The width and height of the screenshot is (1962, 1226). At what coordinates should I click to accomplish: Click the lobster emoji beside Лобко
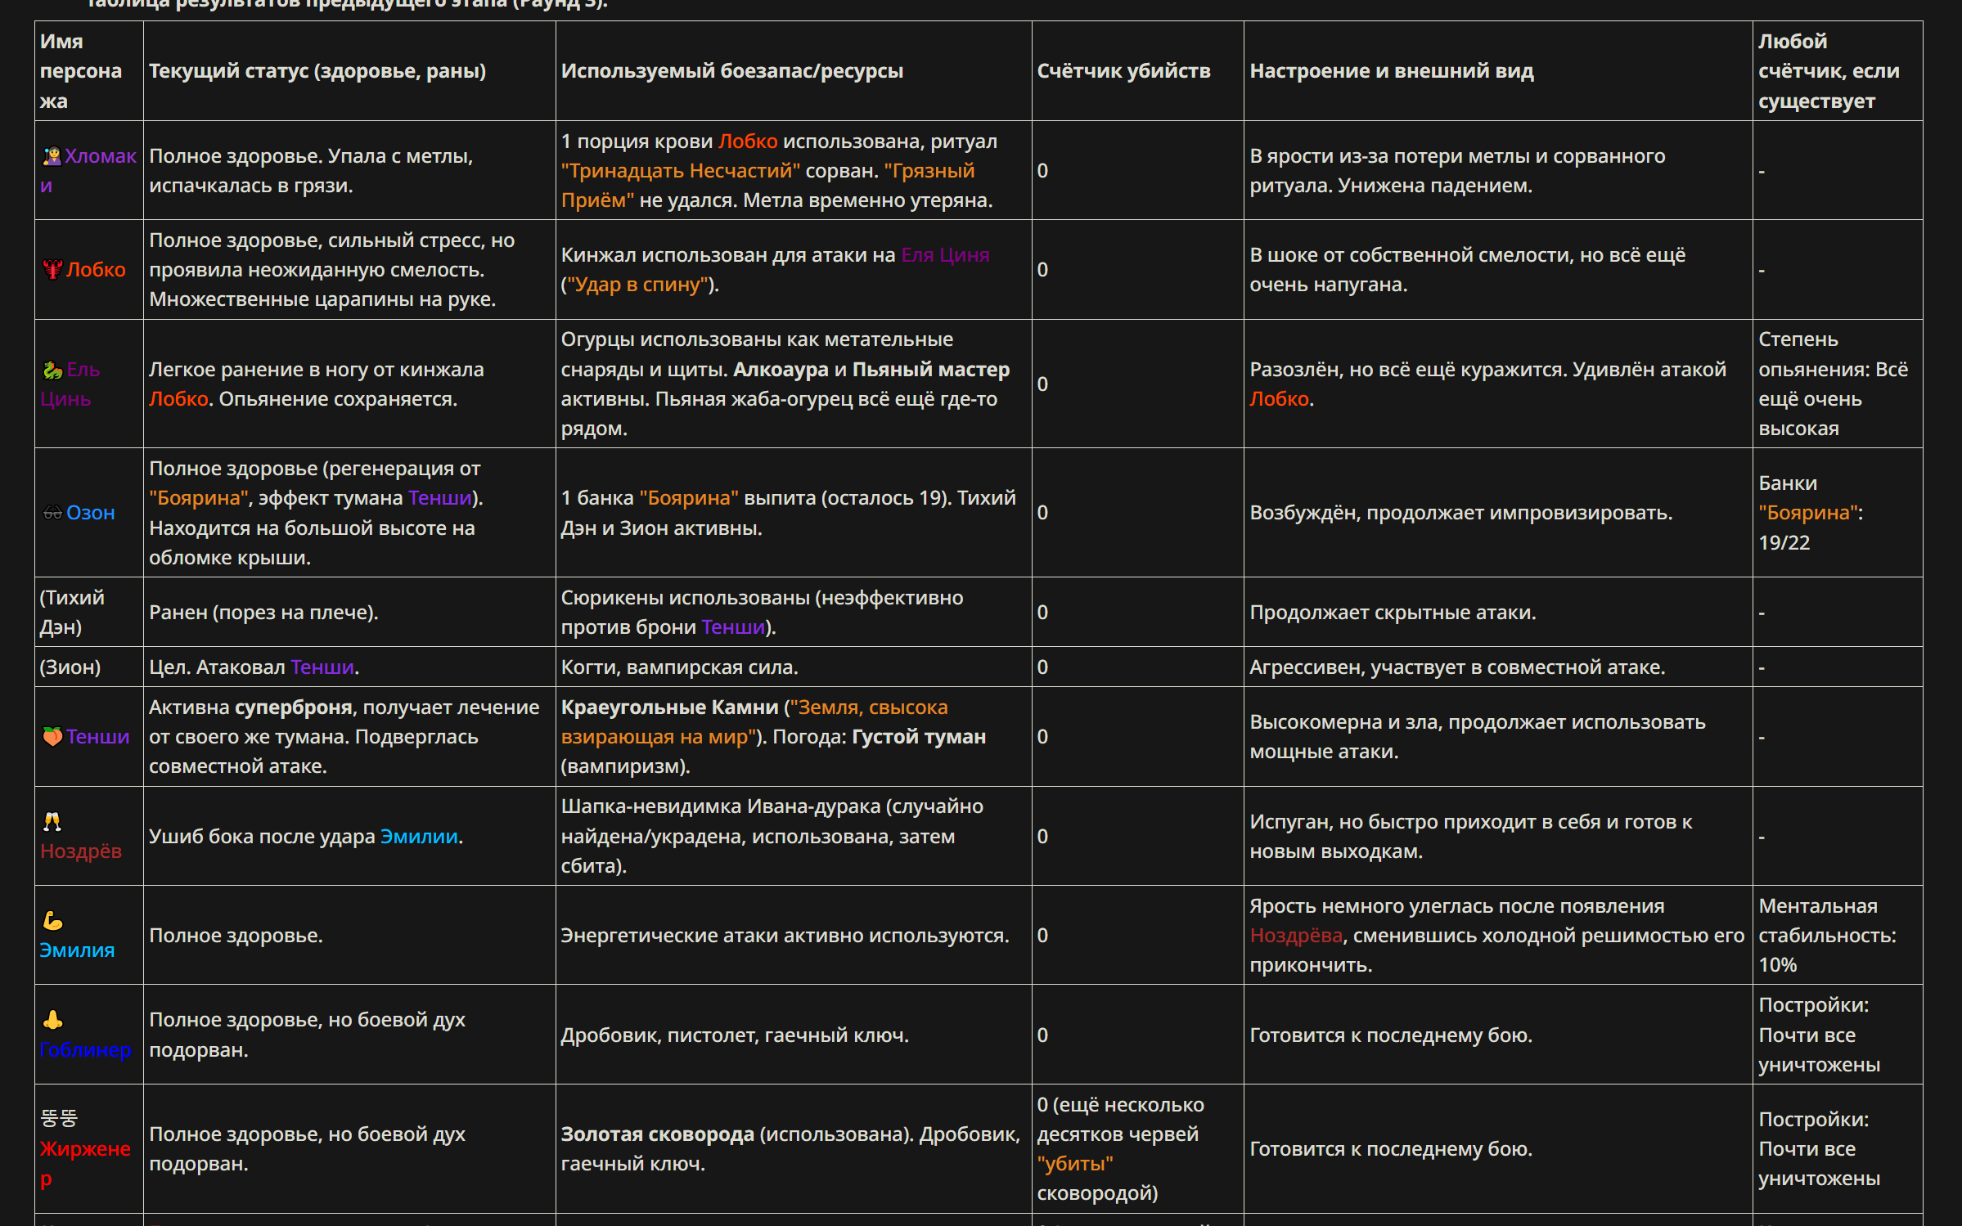click(52, 270)
